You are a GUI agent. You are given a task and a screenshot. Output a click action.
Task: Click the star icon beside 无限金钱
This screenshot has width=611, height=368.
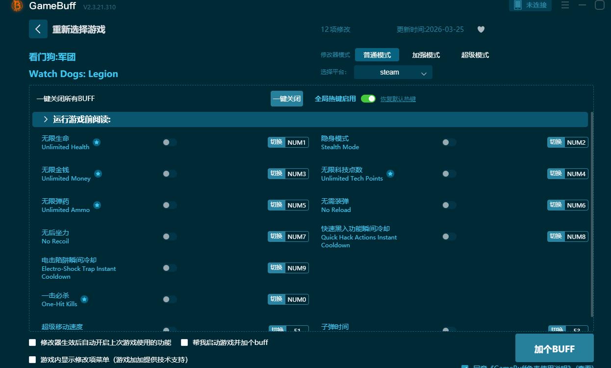point(98,174)
